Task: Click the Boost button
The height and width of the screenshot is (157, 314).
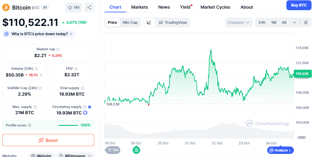Action: (x=48, y=140)
